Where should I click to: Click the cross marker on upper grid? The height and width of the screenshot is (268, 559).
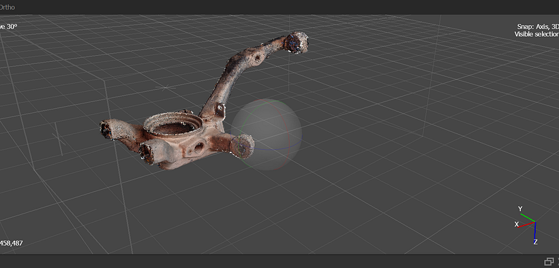tap(166, 88)
